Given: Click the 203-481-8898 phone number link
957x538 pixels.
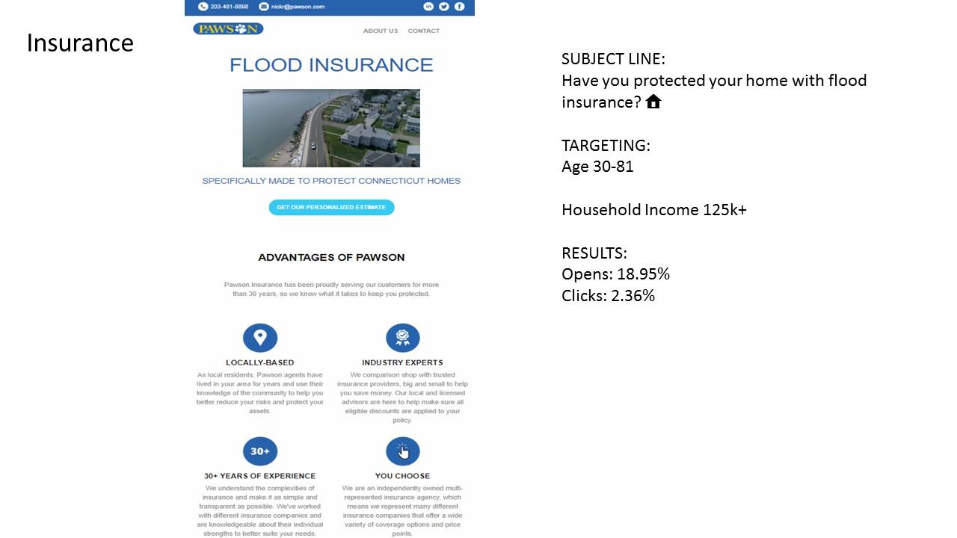Looking at the screenshot, I should (x=230, y=7).
